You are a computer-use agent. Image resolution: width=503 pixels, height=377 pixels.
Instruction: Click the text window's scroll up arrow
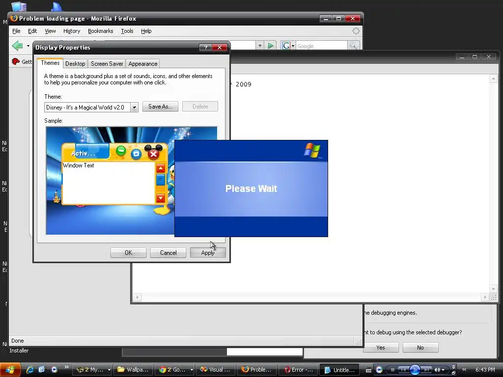493,79
